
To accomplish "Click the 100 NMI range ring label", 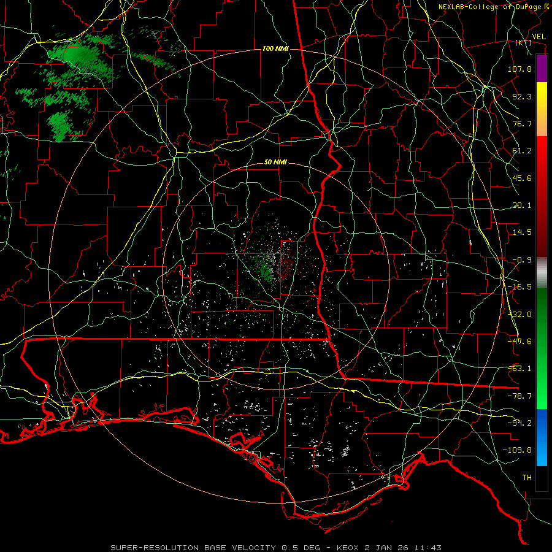I will pyautogui.click(x=275, y=48).
